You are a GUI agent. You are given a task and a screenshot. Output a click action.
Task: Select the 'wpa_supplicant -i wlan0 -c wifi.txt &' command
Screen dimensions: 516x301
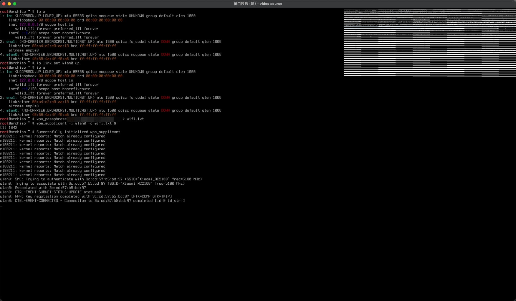click(x=76, y=123)
